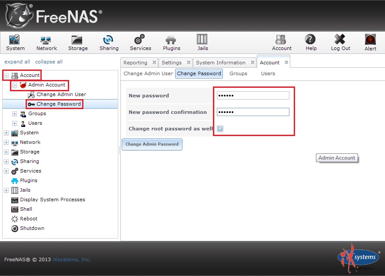The width and height of the screenshot is (385, 276).
Task: Click Change Admin Password button
Action: pyautogui.click(x=152, y=144)
